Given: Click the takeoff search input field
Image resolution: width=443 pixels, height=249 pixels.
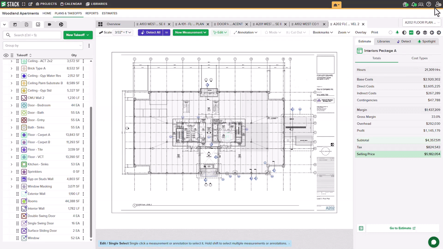Looking at the screenshot, I should click(32, 35).
